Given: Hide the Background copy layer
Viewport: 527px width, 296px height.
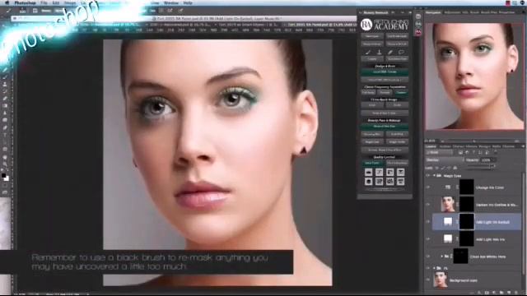Looking at the screenshot, I should click(x=428, y=280).
